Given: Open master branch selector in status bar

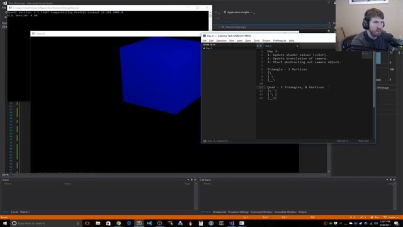Looking at the screenshot, I should [392, 218].
